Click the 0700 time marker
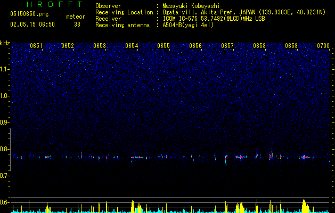335x213 pixels. (323, 46)
